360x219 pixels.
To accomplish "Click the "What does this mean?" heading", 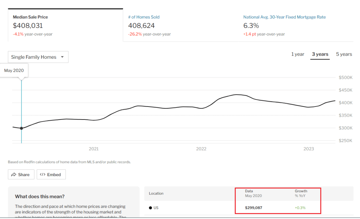I will (40, 197).
